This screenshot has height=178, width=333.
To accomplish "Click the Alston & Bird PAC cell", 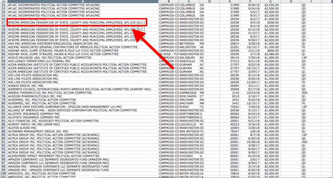I will (x=83, y=128).
